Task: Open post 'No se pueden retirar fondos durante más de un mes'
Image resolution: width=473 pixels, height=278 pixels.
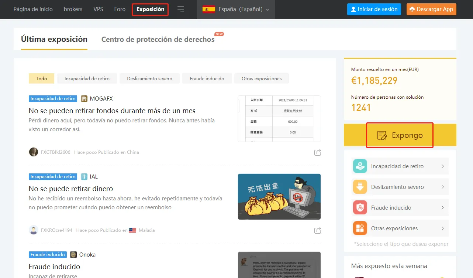Action: click(112, 111)
